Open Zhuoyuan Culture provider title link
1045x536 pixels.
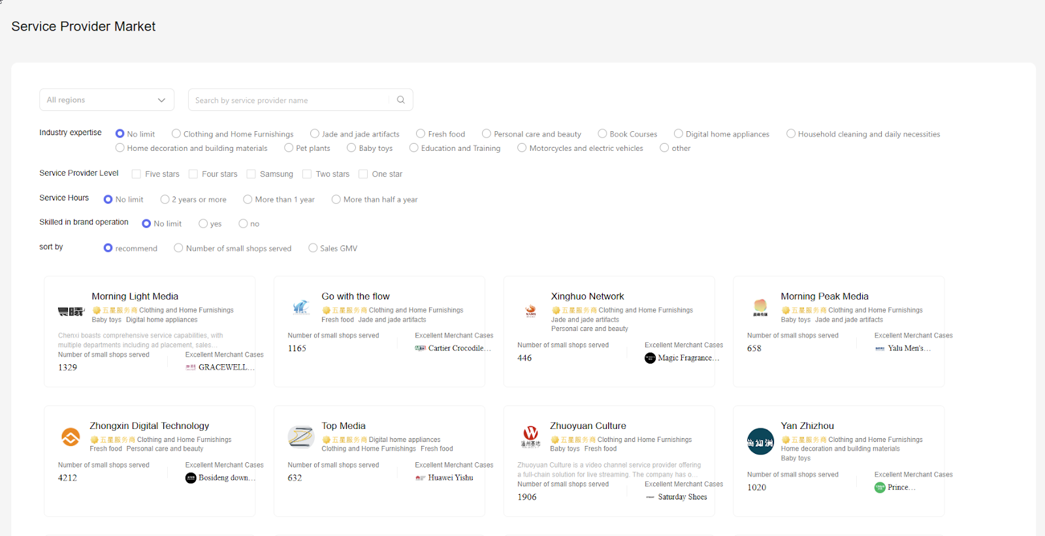pos(588,426)
